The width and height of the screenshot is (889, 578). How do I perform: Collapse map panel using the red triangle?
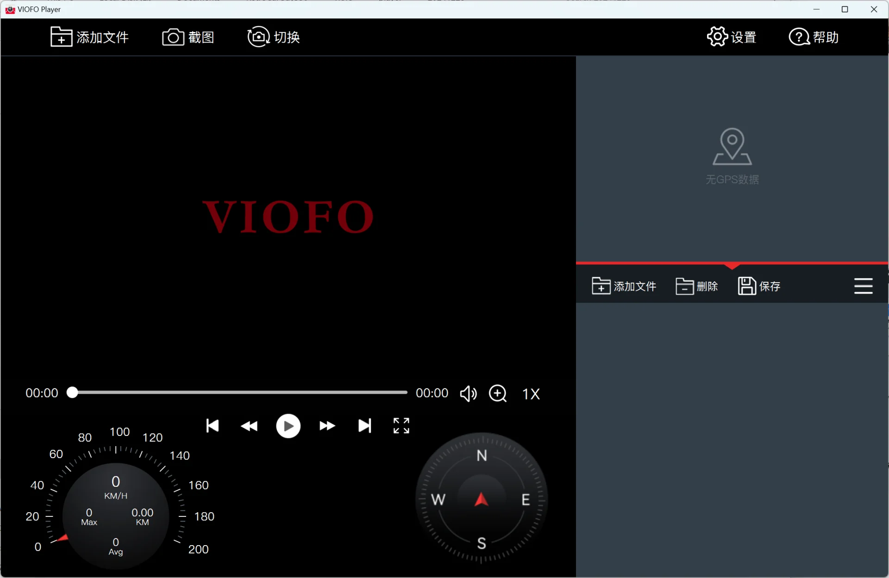[732, 266]
